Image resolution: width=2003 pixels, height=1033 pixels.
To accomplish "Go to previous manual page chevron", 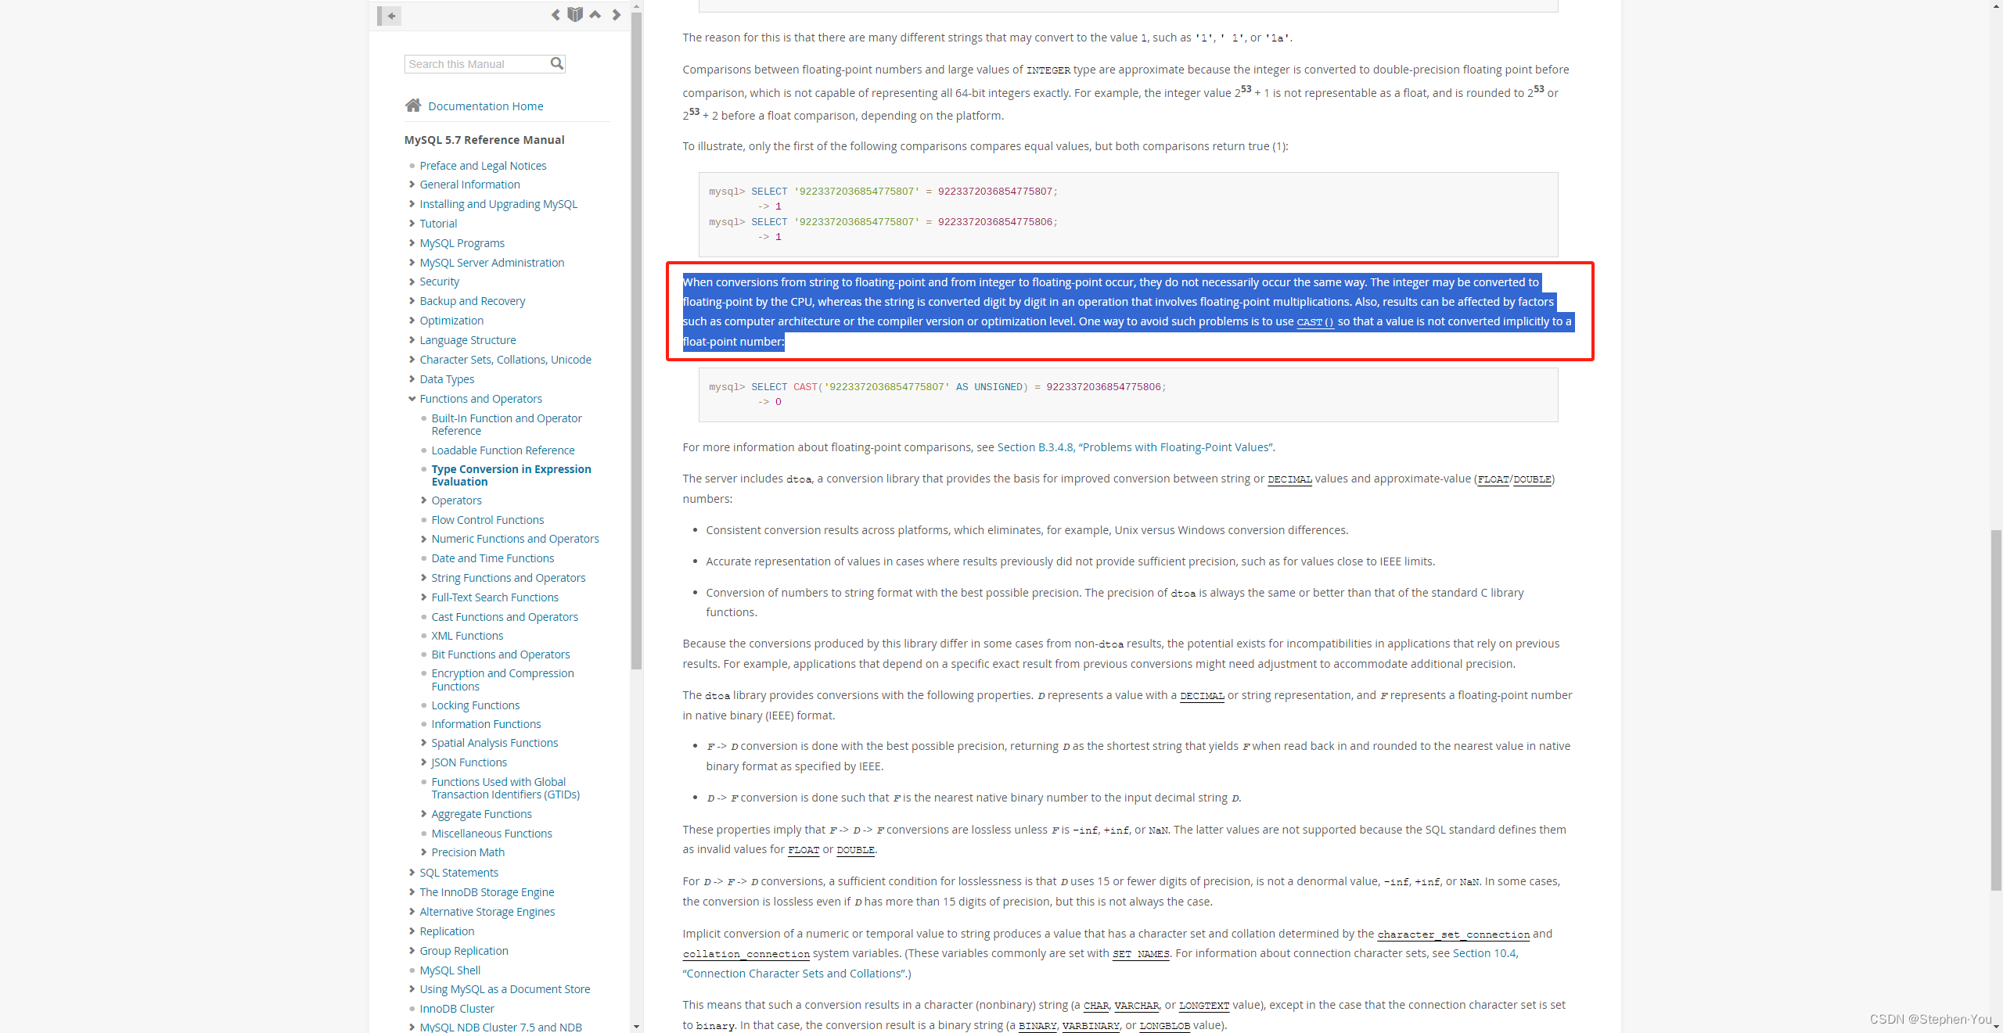I will pos(556,14).
